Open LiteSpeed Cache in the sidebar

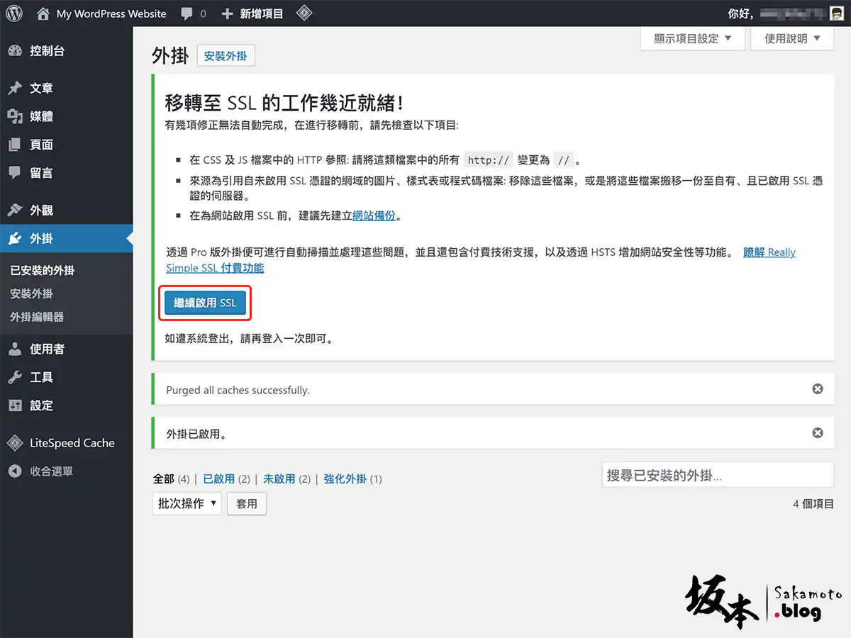pyautogui.click(x=72, y=443)
